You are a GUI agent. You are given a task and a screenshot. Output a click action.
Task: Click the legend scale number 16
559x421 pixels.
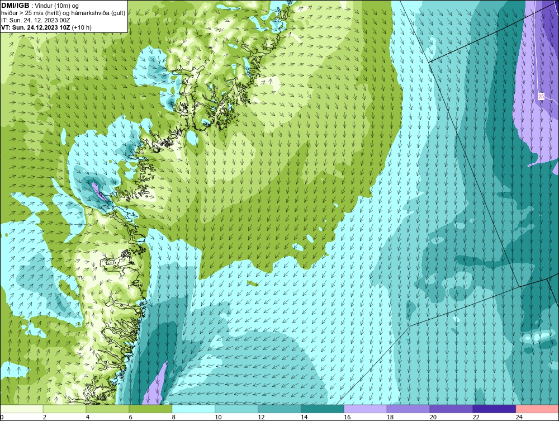pyautogui.click(x=347, y=417)
